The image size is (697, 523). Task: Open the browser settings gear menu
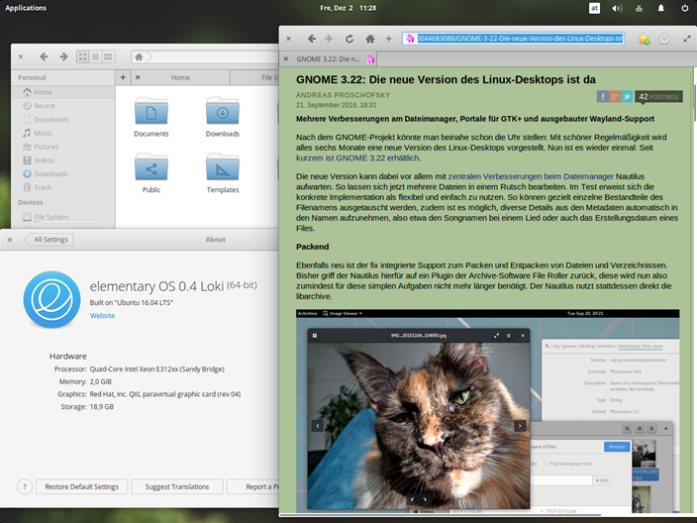pos(664,39)
